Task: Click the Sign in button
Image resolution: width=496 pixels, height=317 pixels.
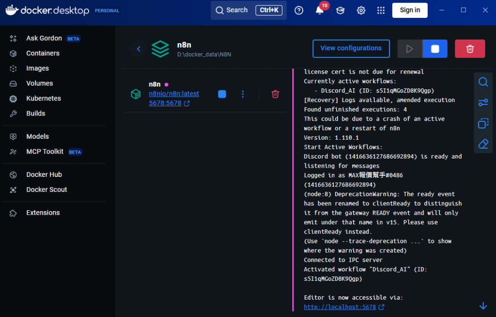Action: pyautogui.click(x=410, y=11)
